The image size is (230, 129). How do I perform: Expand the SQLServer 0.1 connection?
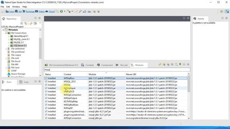9,46
